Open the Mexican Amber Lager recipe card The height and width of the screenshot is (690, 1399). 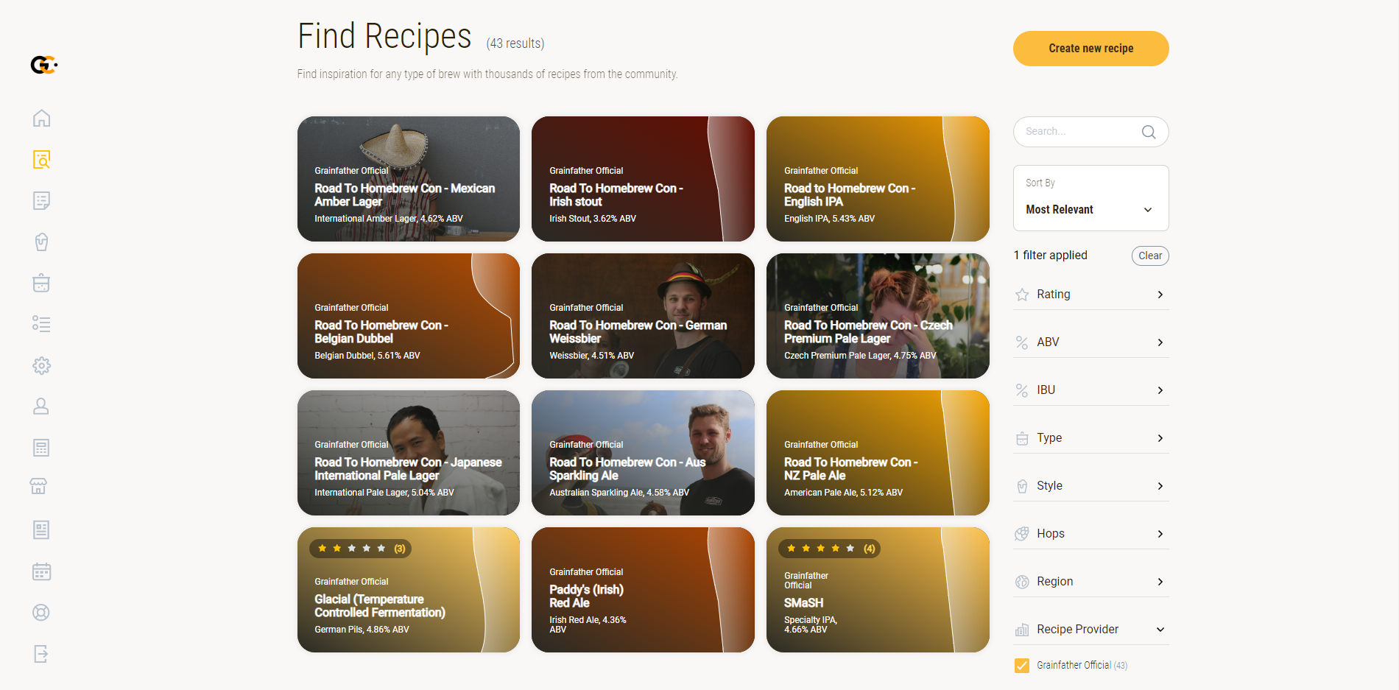409,179
